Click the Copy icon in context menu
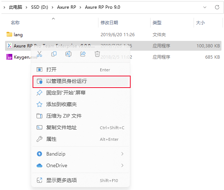Viewport: 224px width, 190px height. coord(54,54)
